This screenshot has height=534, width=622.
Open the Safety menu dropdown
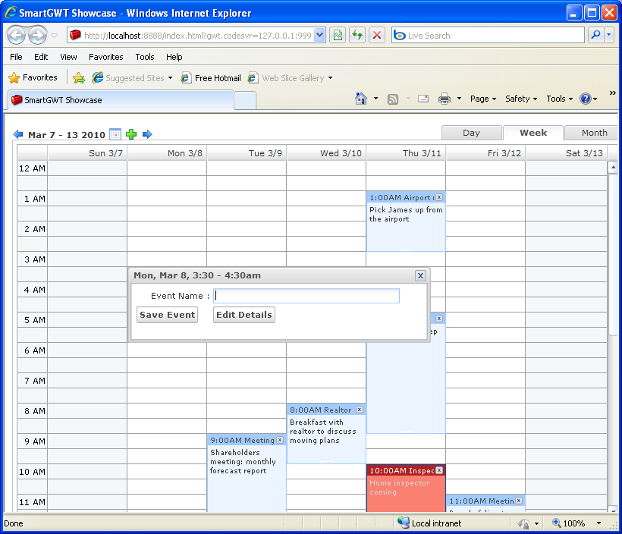[521, 99]
